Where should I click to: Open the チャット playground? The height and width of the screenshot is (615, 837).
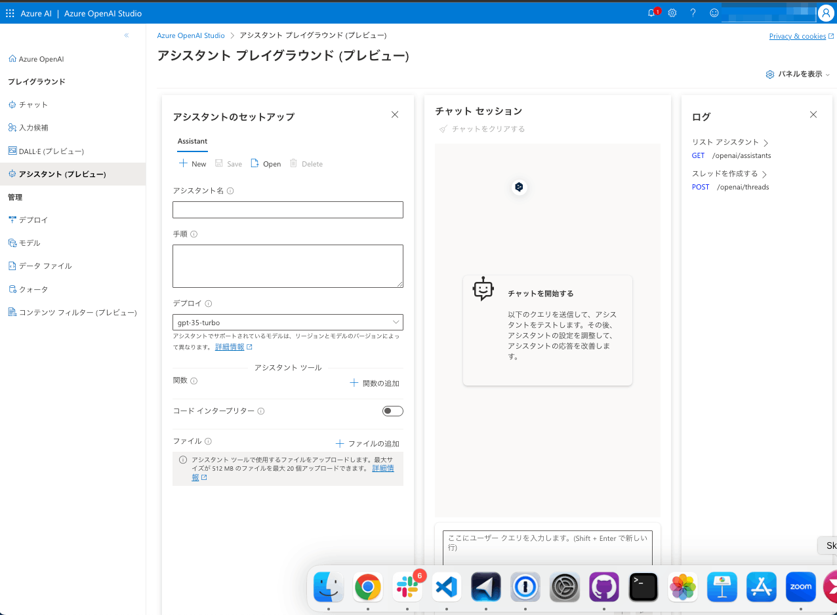(x=28, y=105)
